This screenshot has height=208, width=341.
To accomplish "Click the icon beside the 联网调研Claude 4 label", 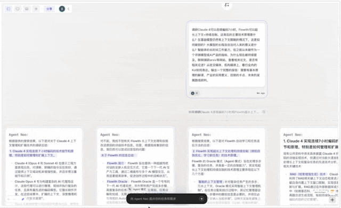I will 264,112.
